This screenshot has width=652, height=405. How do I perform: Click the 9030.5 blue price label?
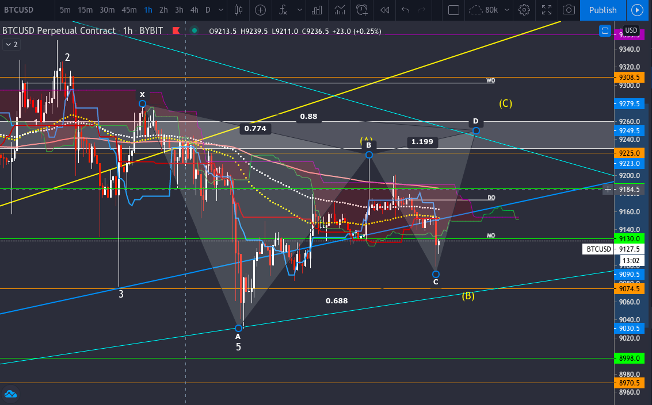(629, 329)
